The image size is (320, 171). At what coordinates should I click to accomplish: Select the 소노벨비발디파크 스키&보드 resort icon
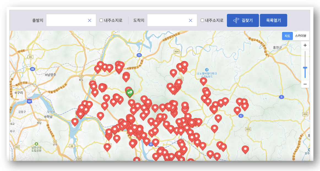[x=207, y=70]
